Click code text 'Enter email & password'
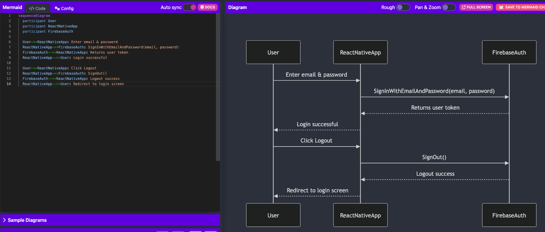Screen dimensions: 545x232 [x=94, y=42]
